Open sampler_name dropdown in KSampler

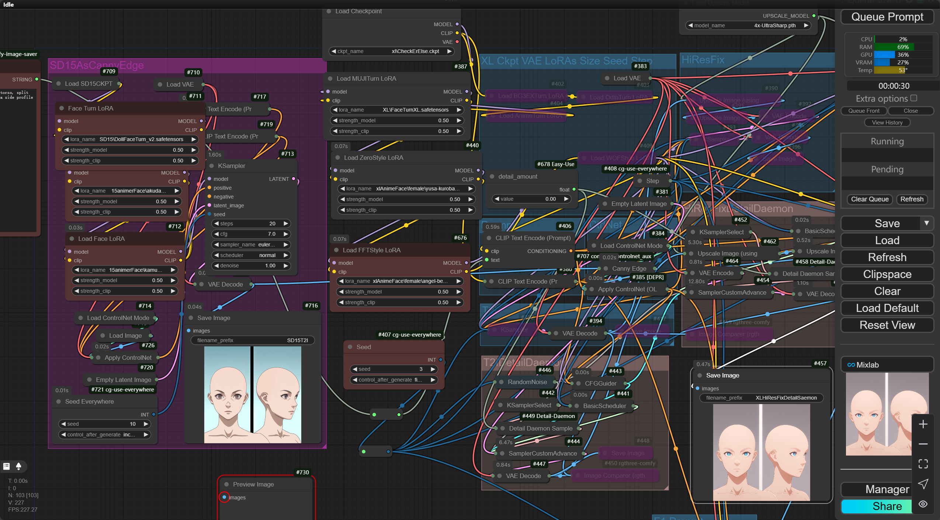(x=250, y=245)
